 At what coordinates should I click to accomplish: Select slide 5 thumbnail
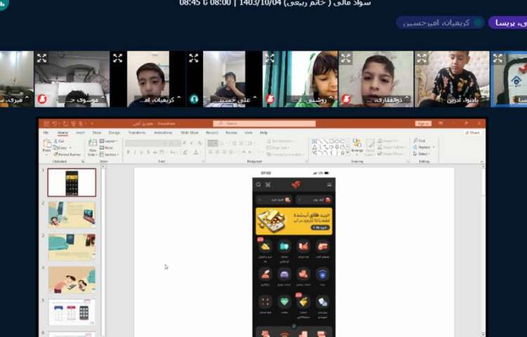pyautogui.click(x=72, y=312)
